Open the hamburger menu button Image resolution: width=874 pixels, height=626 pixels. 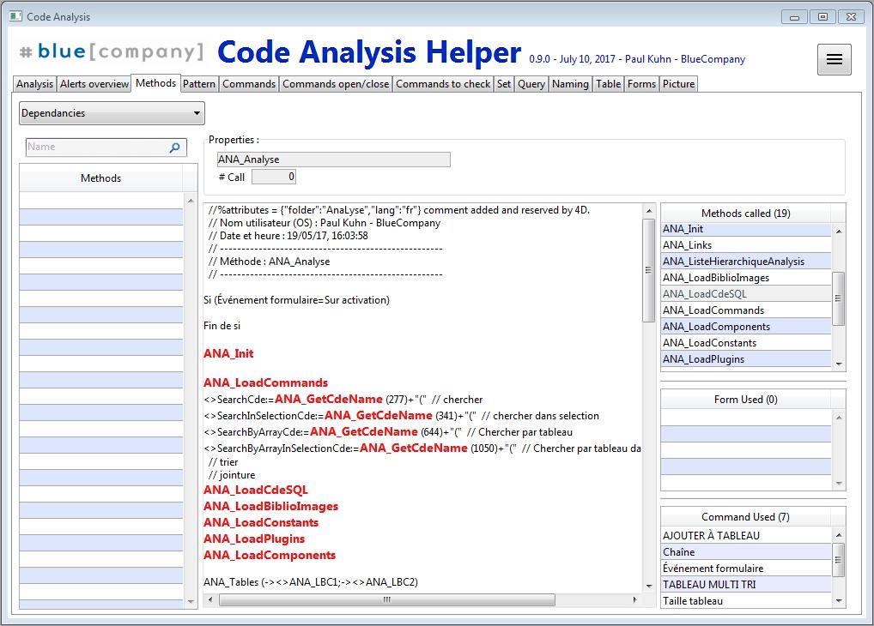[x=834, y=59]
